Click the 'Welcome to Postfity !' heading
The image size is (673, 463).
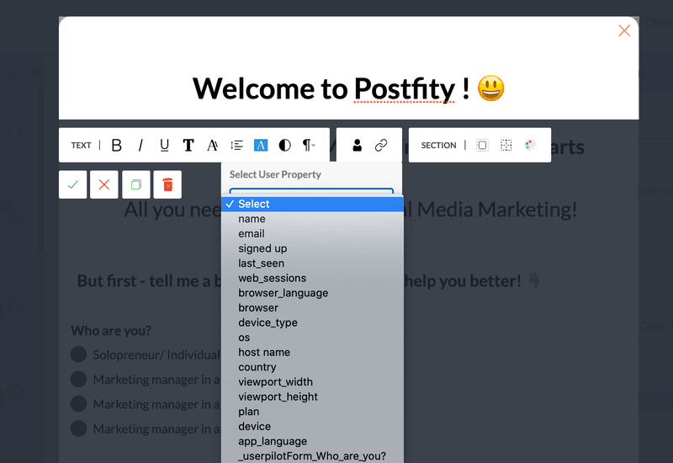pyautogui.click(x=348, y=88)
